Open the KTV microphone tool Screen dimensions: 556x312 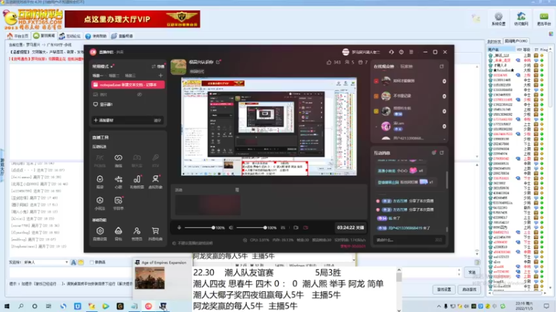pyautogui.click(x=155, y=159)
